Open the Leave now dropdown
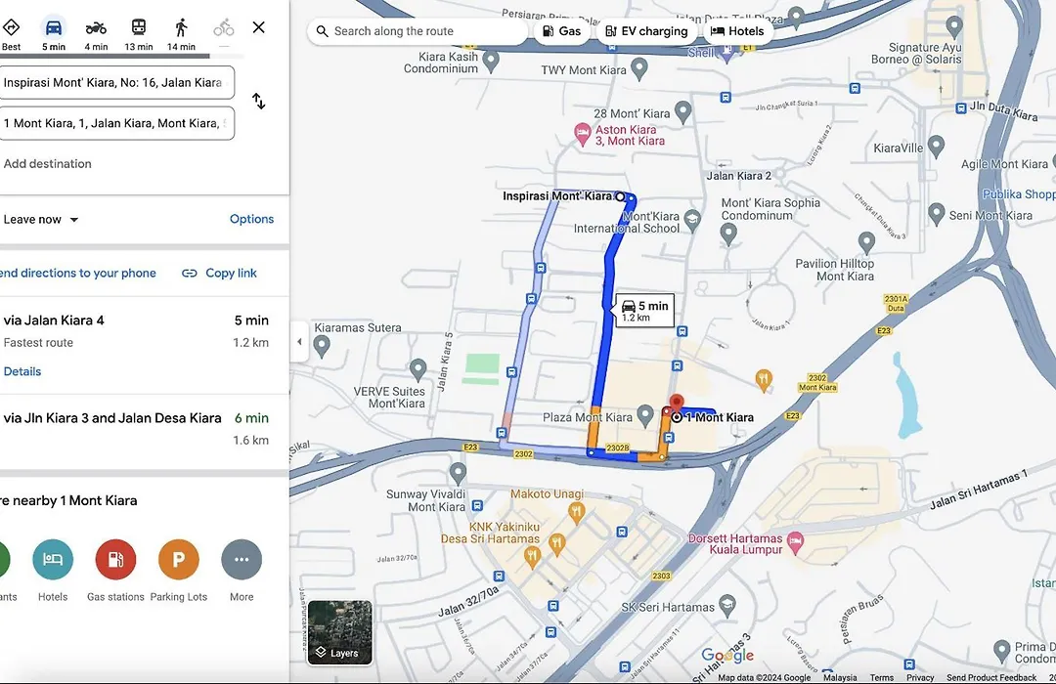 coord(41,220)
